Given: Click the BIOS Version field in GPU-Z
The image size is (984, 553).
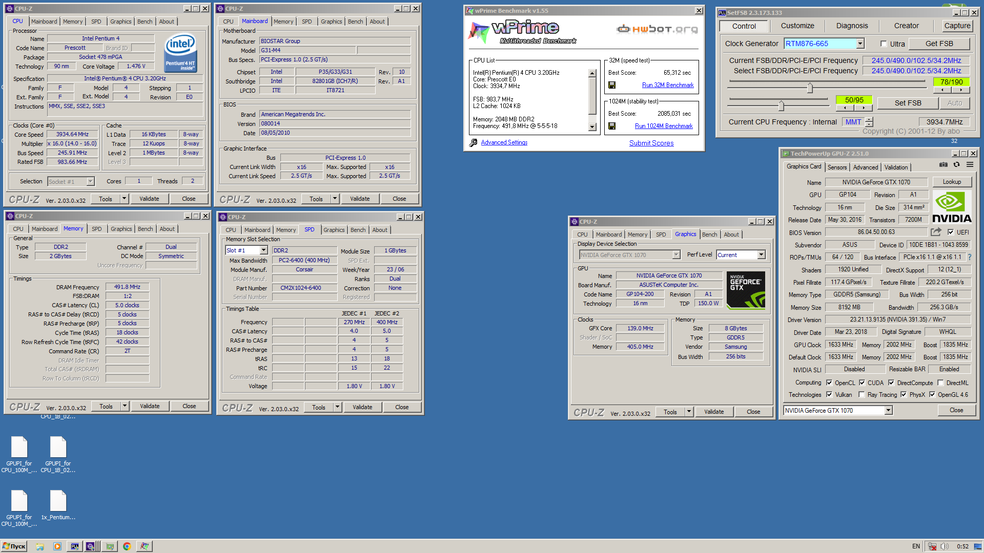Looking at the screenshot, I should click(876, 232).
